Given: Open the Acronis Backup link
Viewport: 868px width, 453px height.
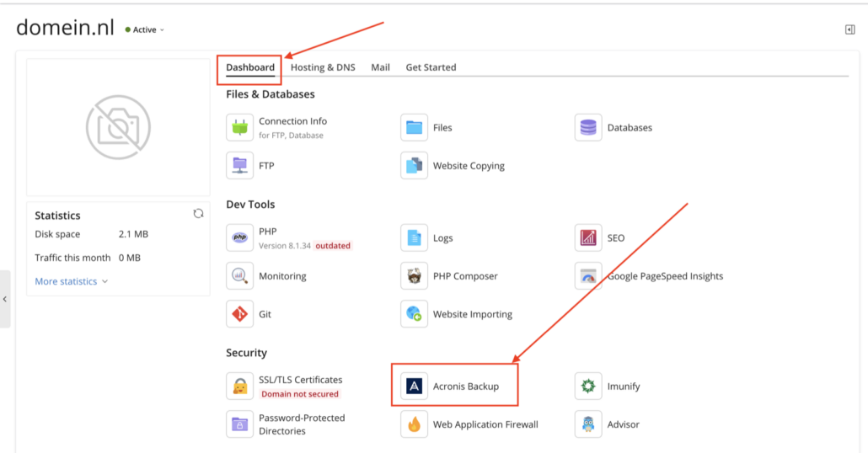Looking at the screenshot, I should [x=465, y=386].
